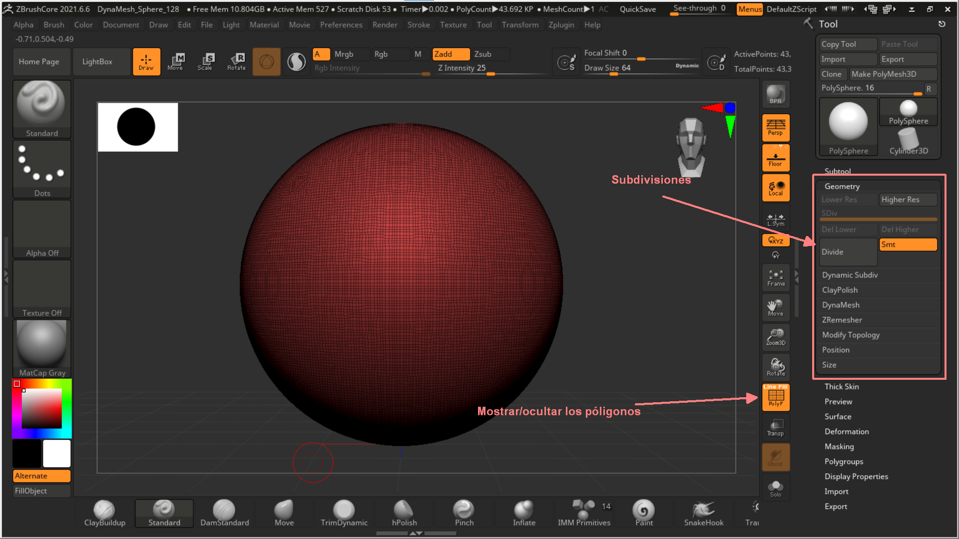Click the Zoom3D navigation icon
Image resolution: width=959 pixels, height=539 pixels.
[x=776, y=337]
